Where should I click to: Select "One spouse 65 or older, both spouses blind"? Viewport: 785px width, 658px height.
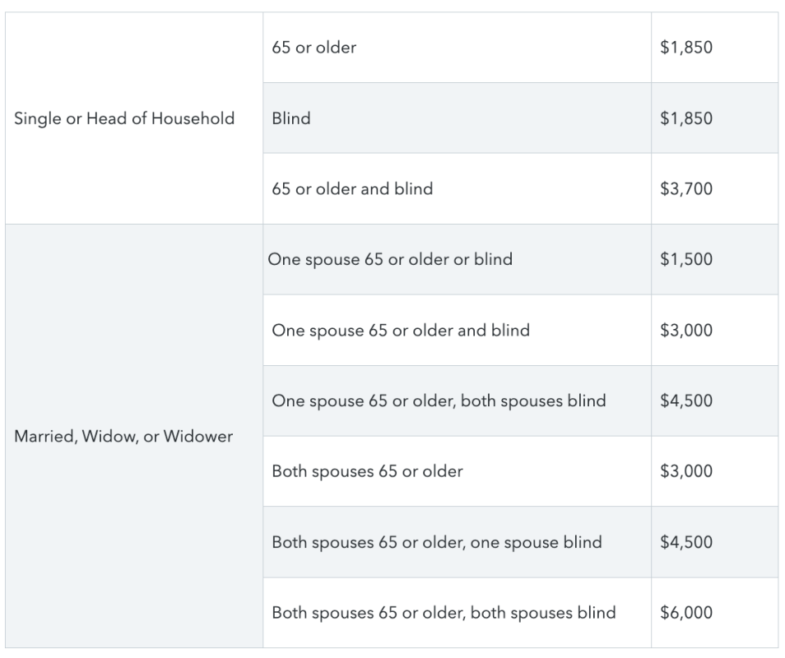[x=457, y=401]
